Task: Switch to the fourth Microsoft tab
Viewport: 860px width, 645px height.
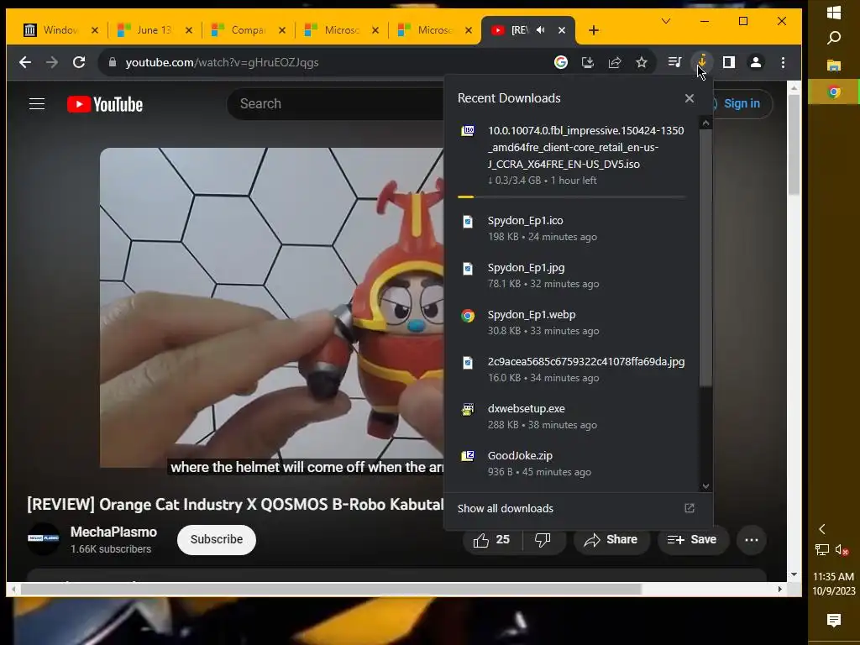Action: 342,30
